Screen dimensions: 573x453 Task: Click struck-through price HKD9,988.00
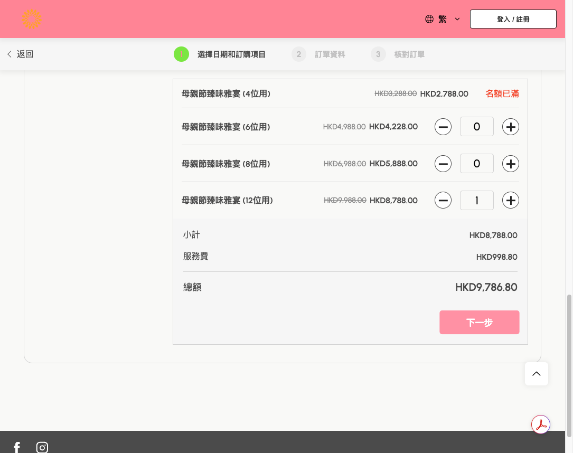click(x=345, y=200)
